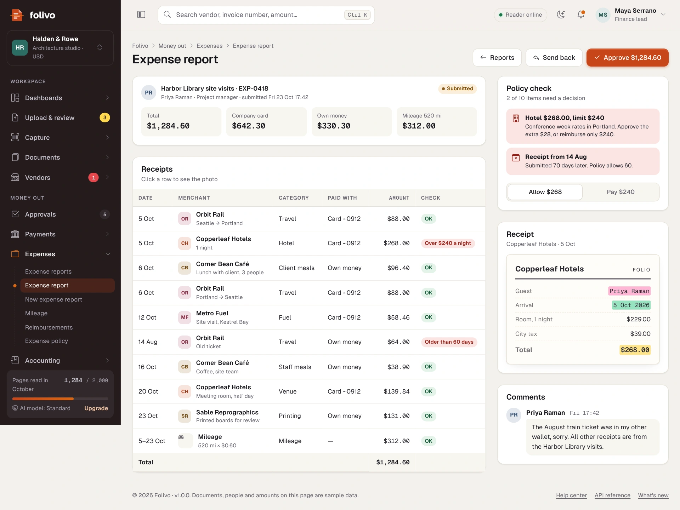Select the Allow $268 option

point(545,192)
